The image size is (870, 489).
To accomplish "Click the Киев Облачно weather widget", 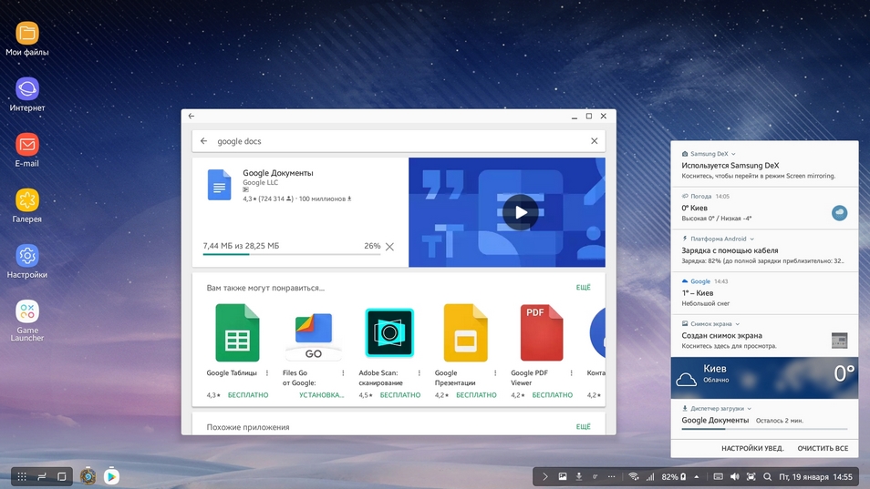I will click(764, 378).
